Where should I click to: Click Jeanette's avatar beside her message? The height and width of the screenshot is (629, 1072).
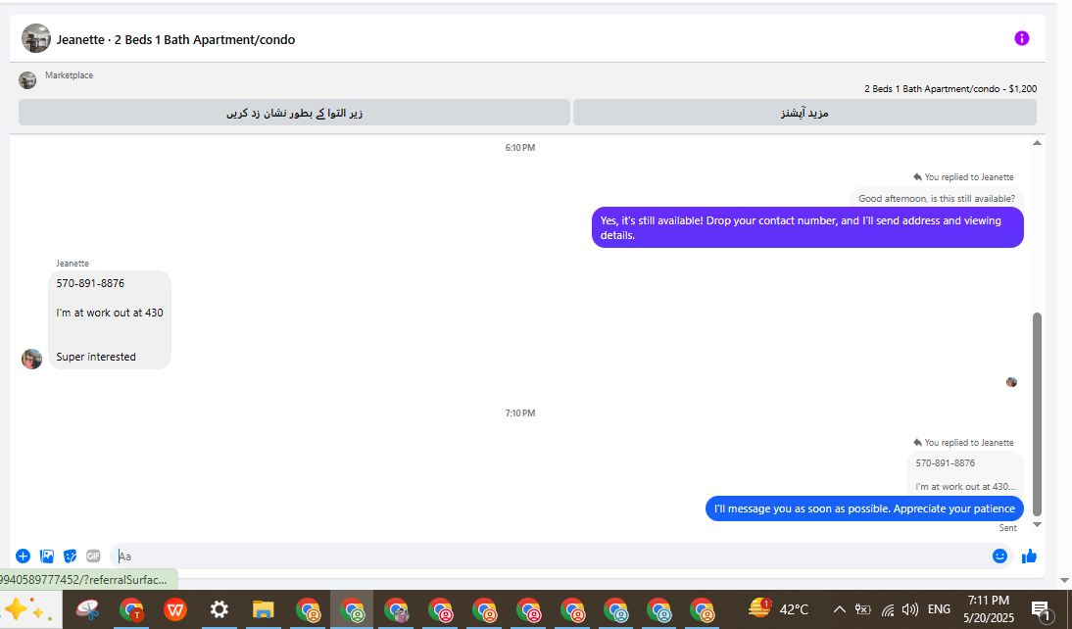tap(31, 359)
